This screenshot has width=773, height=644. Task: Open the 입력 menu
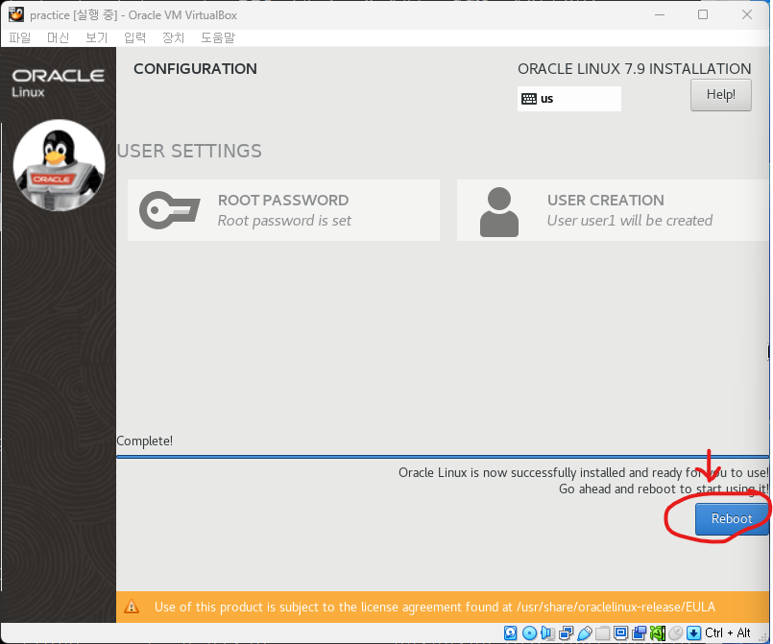(135, 38)
